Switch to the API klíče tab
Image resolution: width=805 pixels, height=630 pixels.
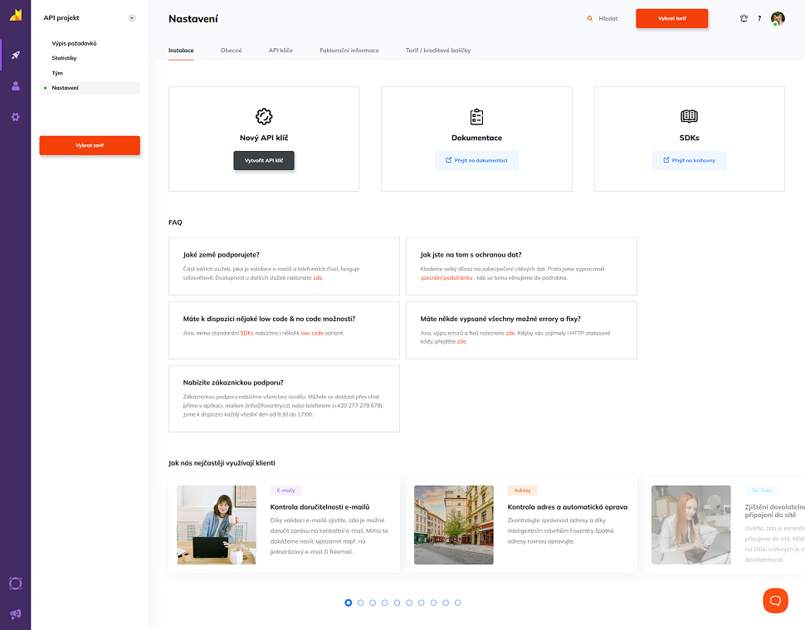(281, 50)
